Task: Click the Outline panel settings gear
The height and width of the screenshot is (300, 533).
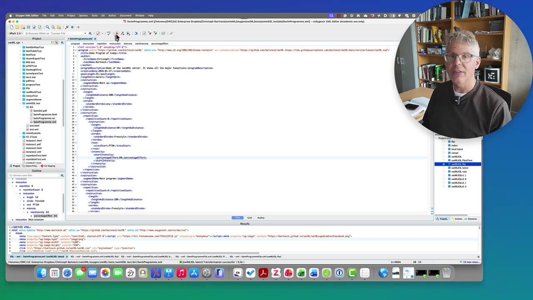Action: [62, 175]
